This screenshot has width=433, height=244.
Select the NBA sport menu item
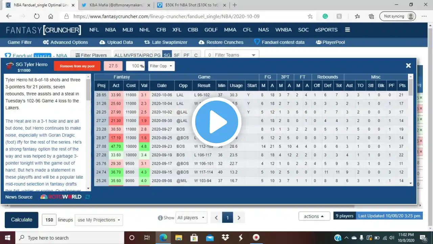[x=110, y=30]
